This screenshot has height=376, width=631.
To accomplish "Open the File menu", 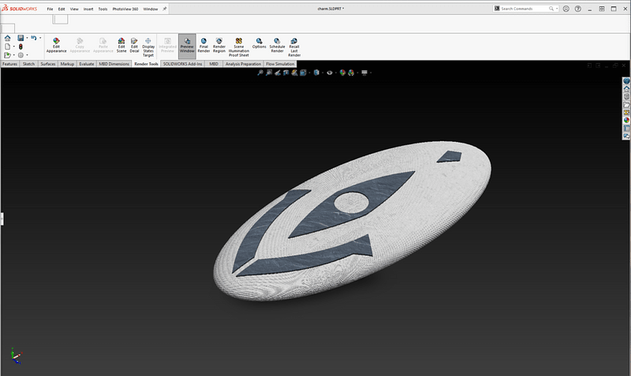I will tap(50, 9).
